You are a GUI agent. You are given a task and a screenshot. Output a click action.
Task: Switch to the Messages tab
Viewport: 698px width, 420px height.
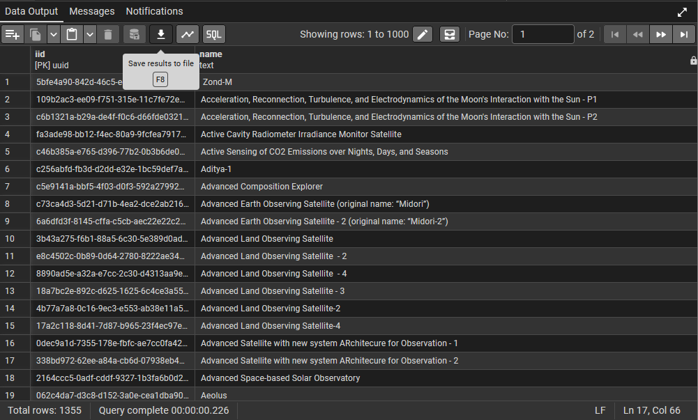pos(92,11)
